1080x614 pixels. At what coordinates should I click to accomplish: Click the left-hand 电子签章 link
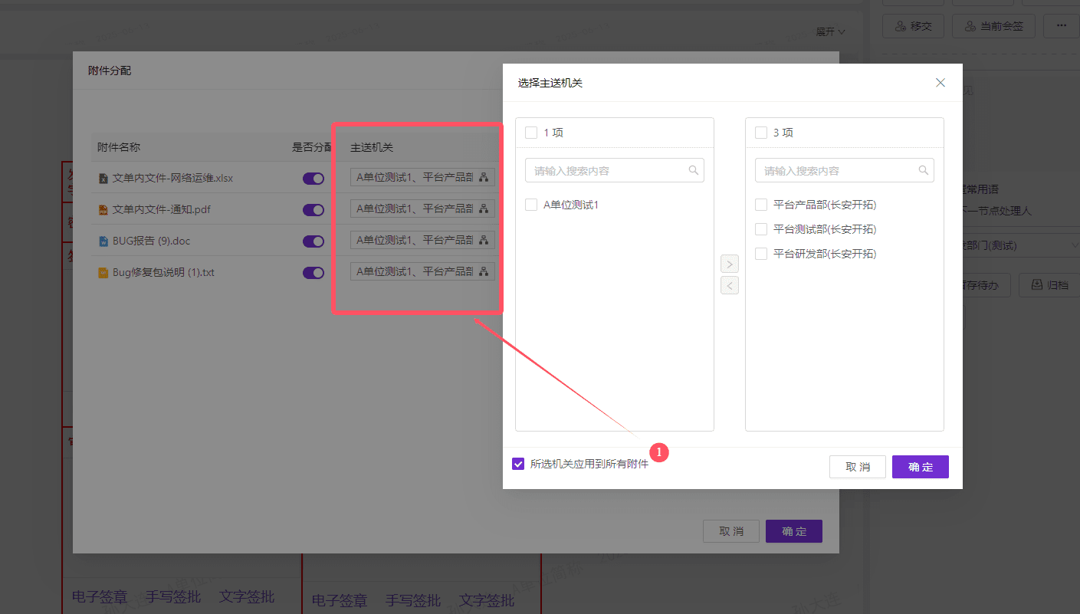(x=100, y=596)
